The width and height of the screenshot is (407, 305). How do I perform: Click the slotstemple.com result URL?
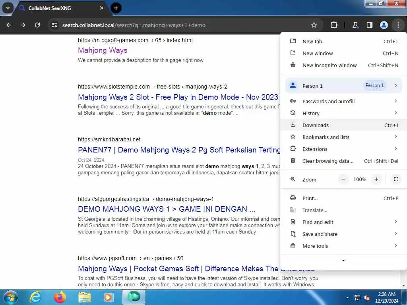tap(152, 87)
